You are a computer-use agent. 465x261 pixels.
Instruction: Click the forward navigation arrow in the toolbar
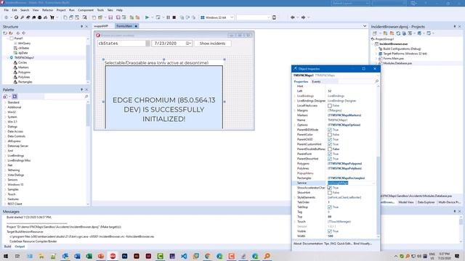[x=303, y=17]
